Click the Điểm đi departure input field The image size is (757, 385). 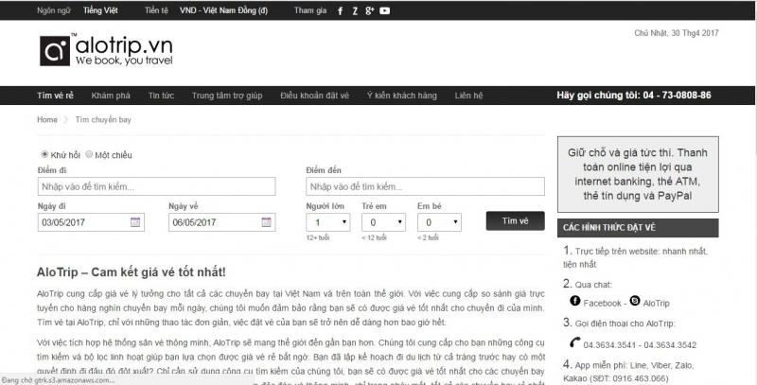point(156,186)
